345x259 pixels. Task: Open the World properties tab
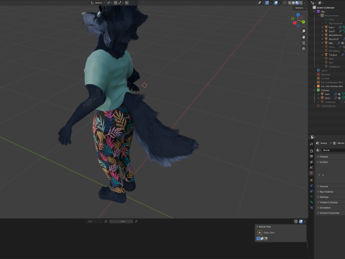click(x=311, y=173)
